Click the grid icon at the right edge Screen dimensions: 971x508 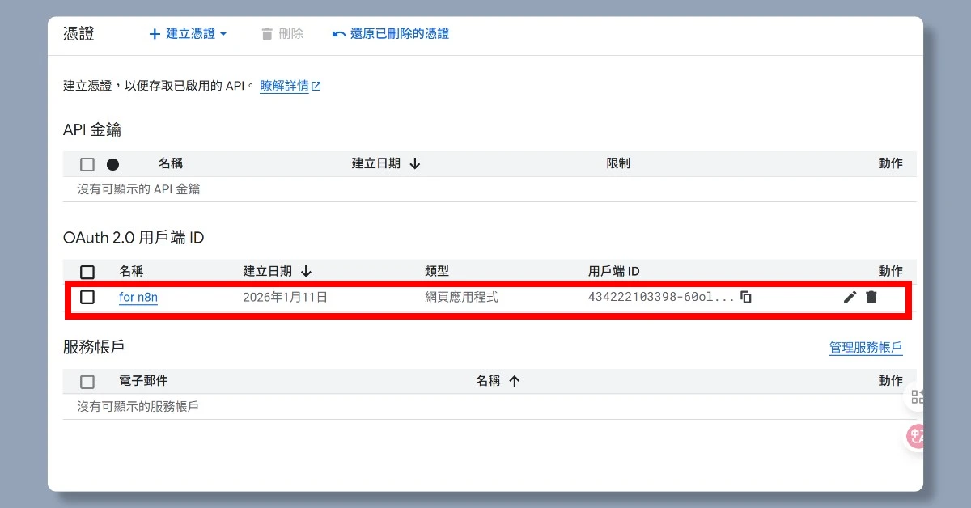(918, 396)
